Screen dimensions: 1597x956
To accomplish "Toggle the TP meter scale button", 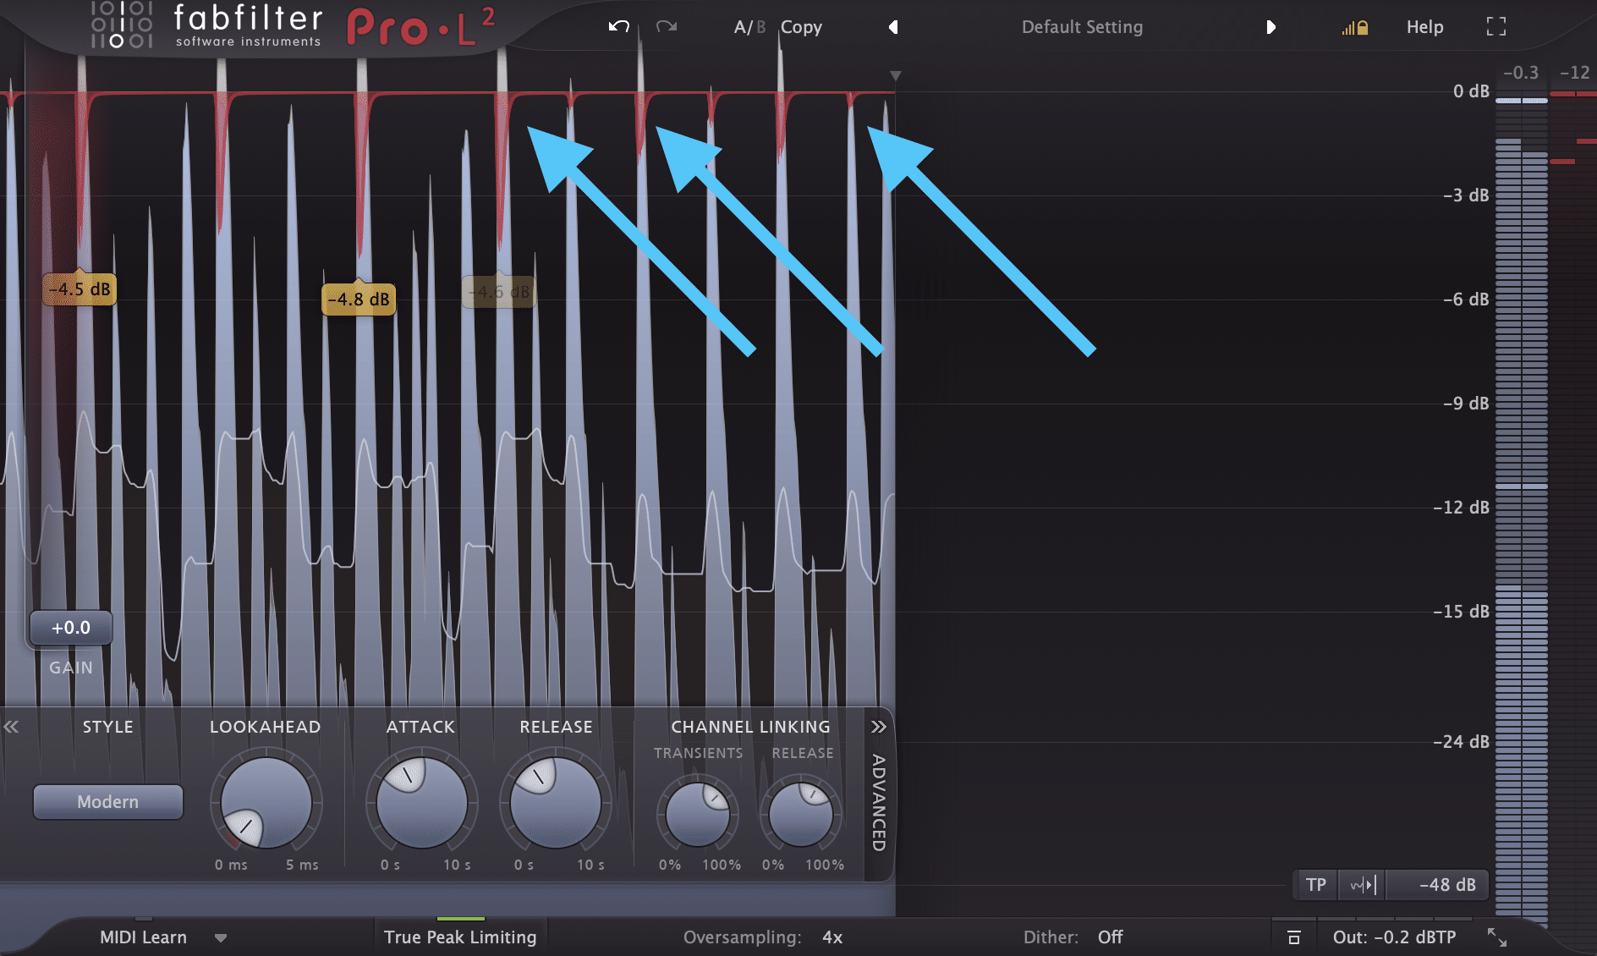I will [1316, 885].
